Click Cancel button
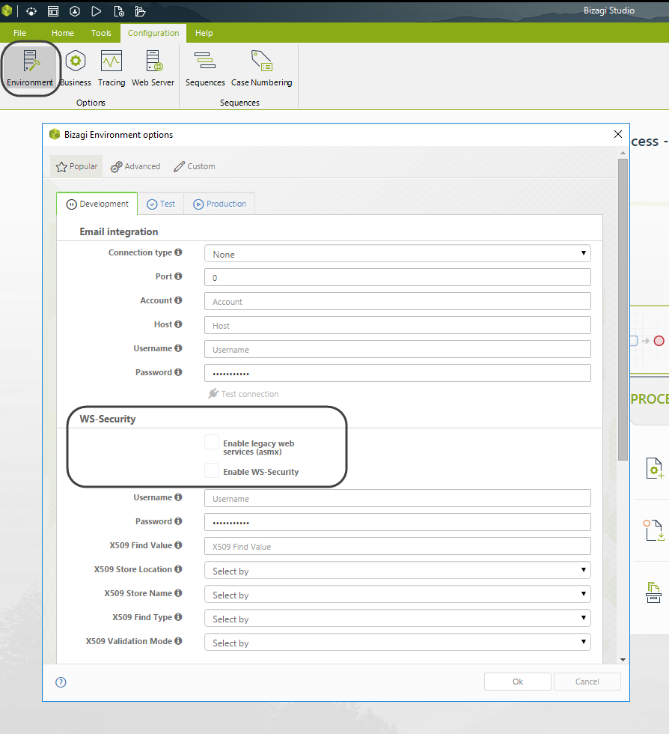Image resolution: width=669 pixels, height=734 pixels. (x=587, y=682)
